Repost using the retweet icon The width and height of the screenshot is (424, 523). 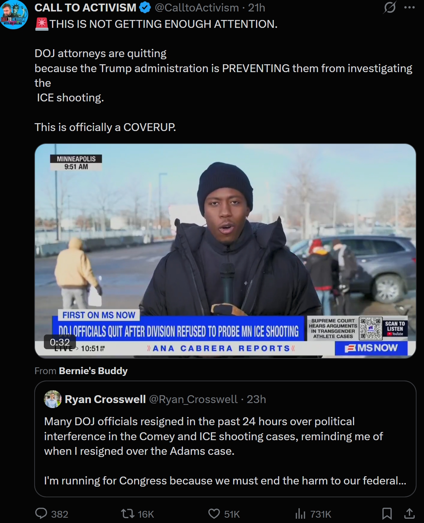coord(127,514)
